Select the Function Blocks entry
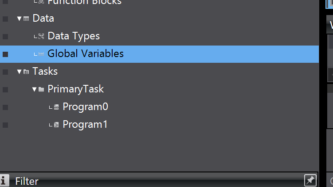Viewport: 333px width, 187px height. click(x=84, y=2)
